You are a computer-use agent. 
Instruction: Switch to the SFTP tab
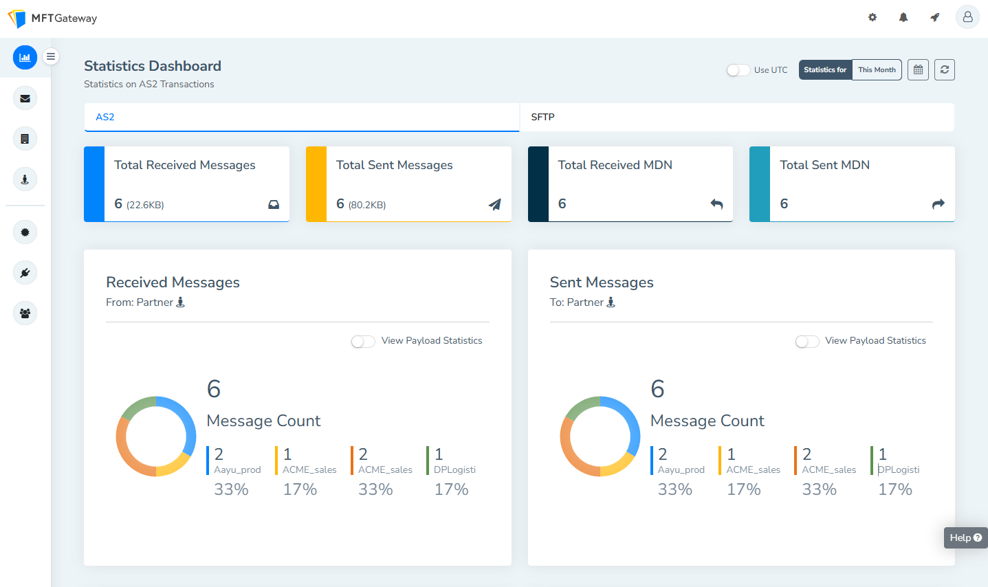point(737,117)
